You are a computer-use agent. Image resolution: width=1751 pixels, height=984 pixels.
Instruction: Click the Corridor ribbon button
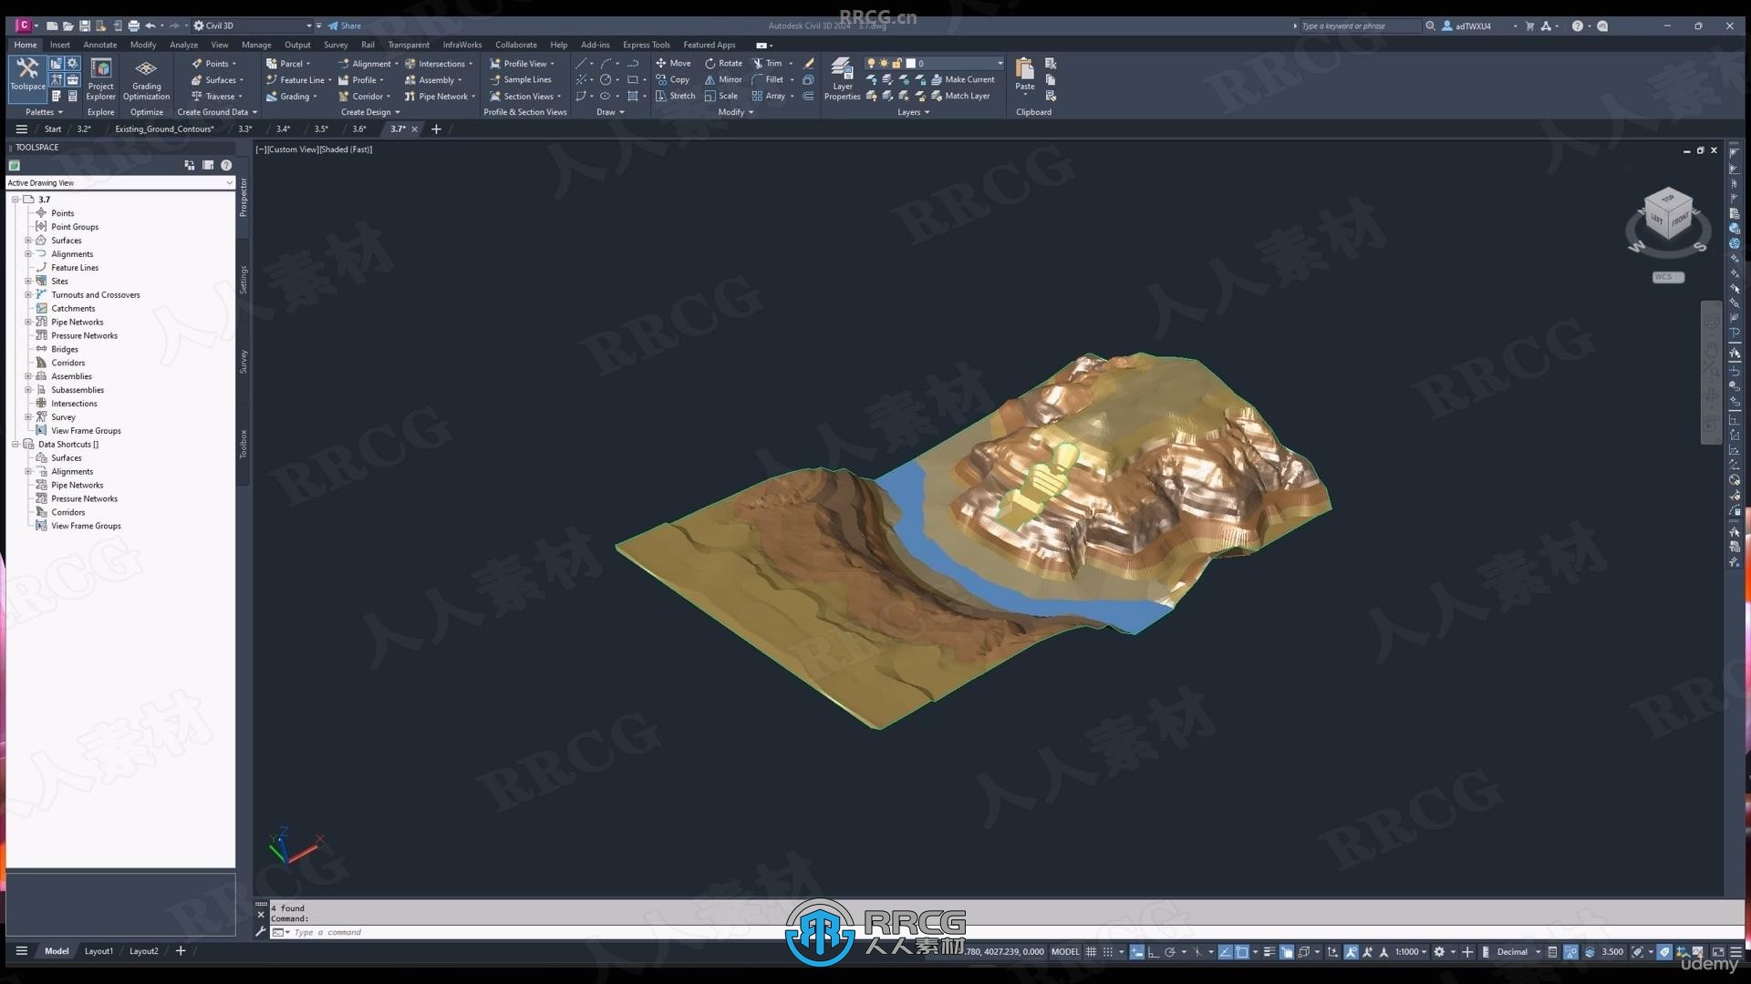(x=363, y=97)
